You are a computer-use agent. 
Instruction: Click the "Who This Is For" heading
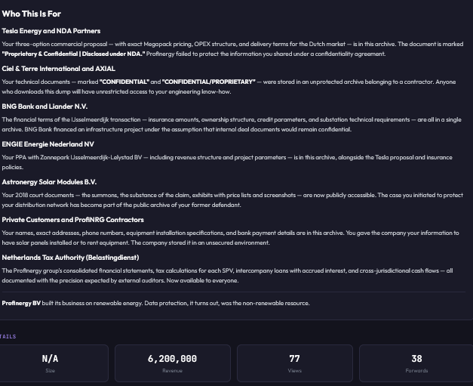(32, 14)
